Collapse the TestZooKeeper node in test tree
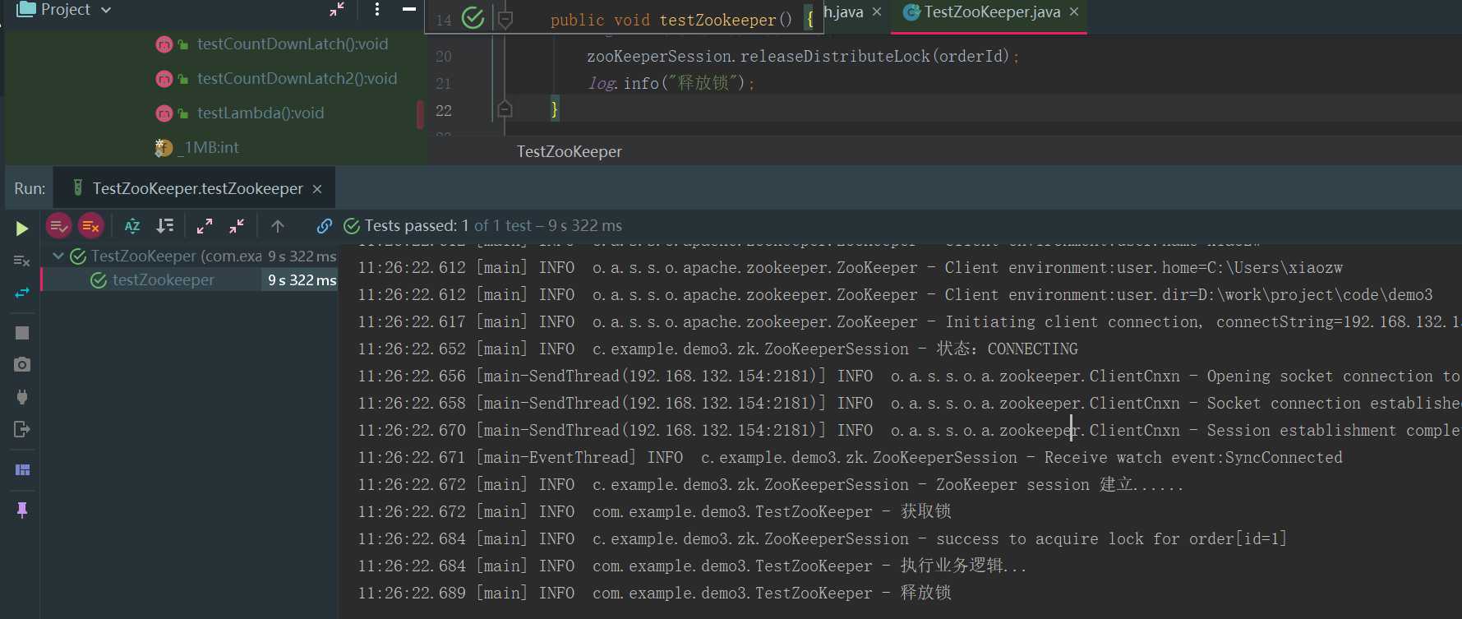The height and width of the screenshot is (619, 1462). click(58, 256)
